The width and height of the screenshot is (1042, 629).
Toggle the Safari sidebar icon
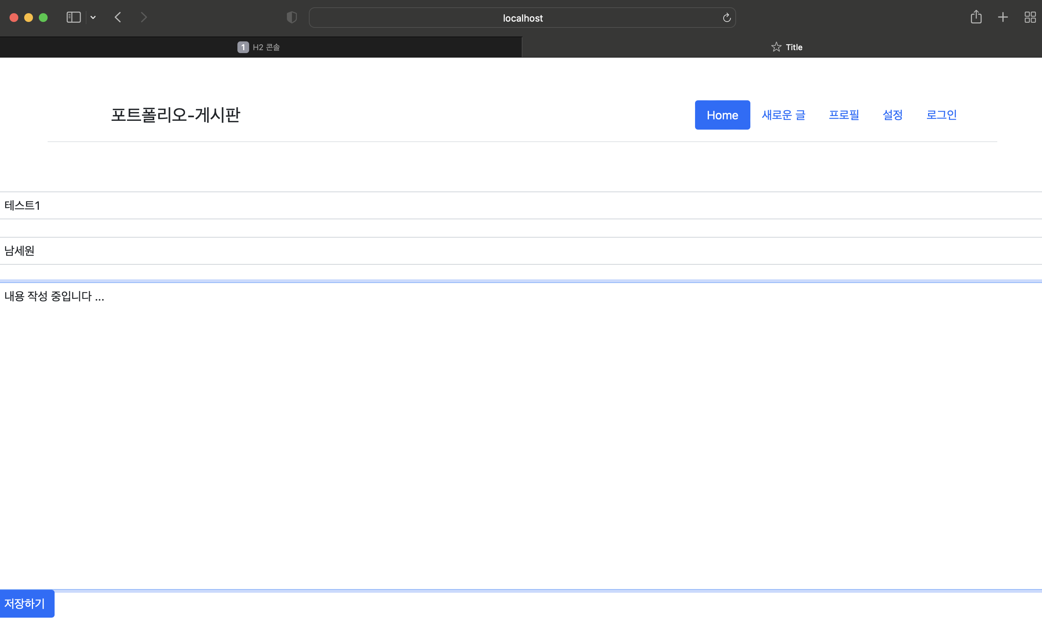click(74, 17)
